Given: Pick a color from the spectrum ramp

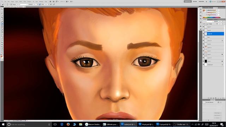Looking at the screenshot, I should pos(212,17).
